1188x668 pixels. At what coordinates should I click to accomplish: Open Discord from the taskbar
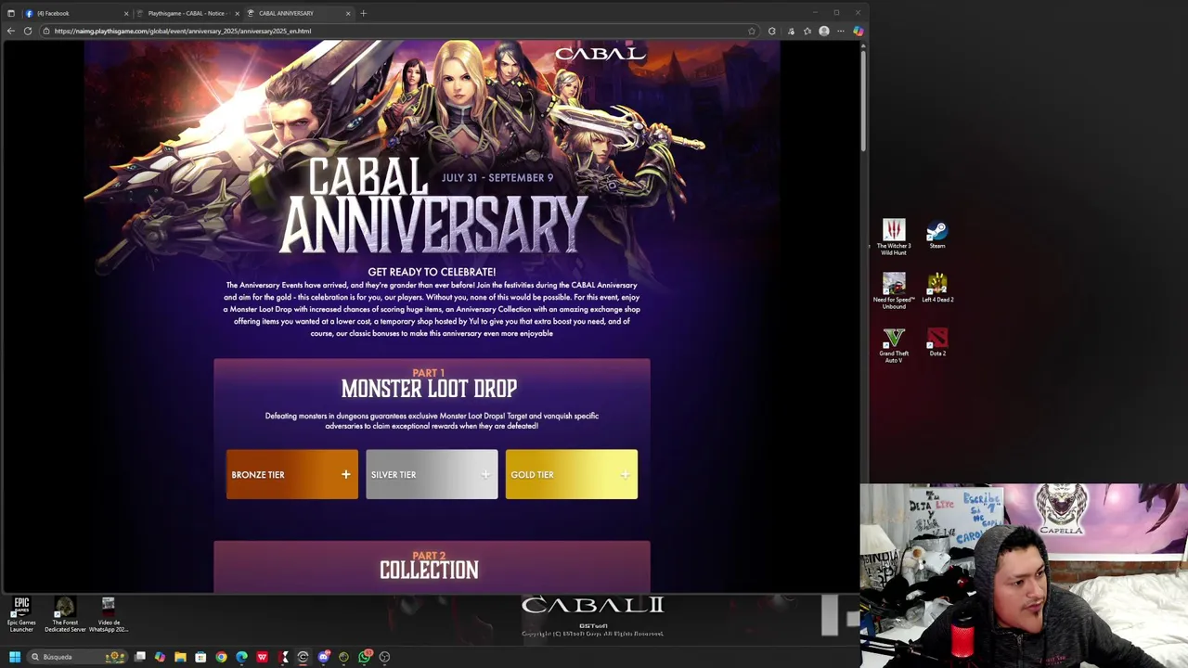(323, 657)
